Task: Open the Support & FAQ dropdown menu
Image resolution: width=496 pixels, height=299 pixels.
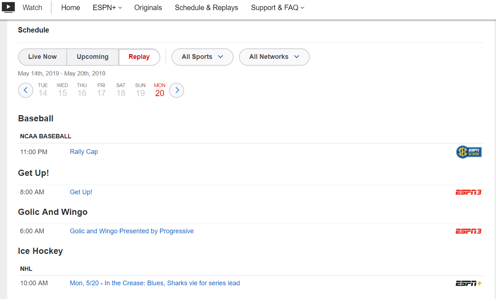Action: (x=278, y=8)
